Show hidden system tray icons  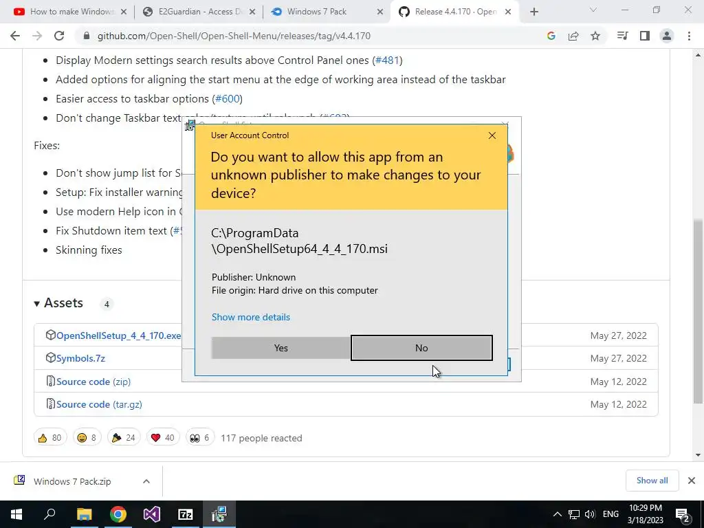(x=557, y=514)
